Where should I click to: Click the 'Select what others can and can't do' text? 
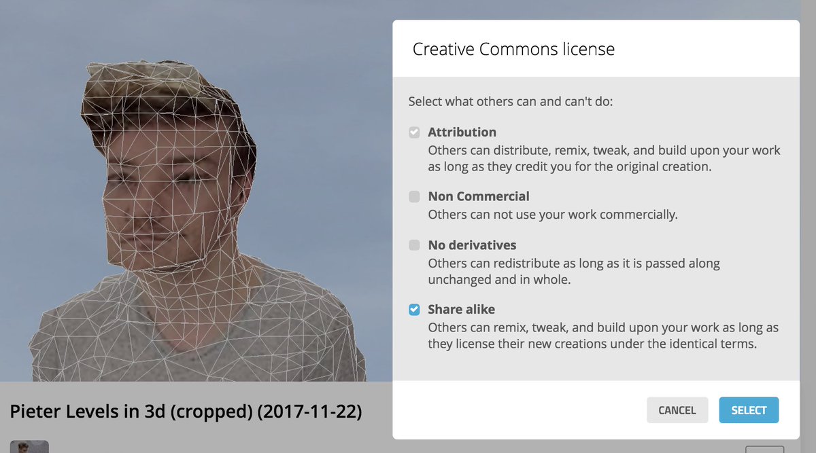pos(511,102)
